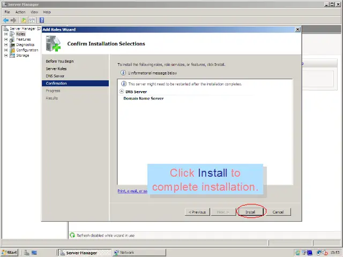343x257 pixels.
Task: Expand the Storage tree node
Action: (x=6, y=55)
